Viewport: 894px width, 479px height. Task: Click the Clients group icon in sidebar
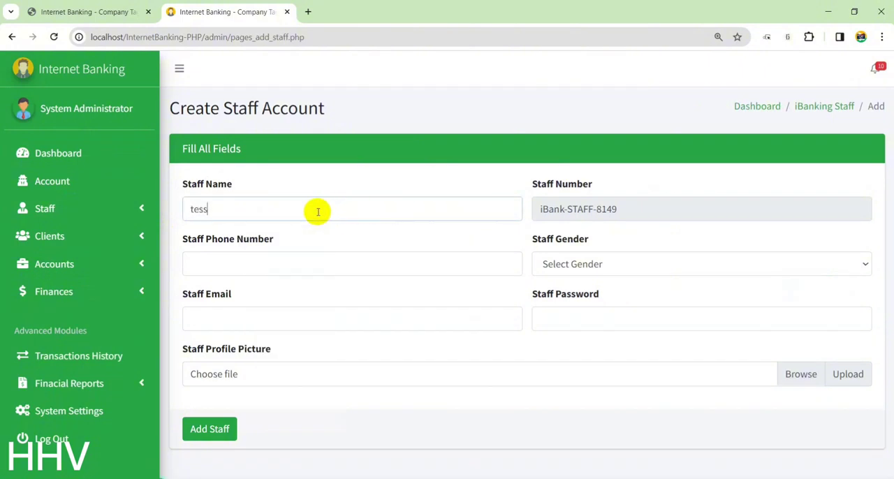click(x=22, y=236)
